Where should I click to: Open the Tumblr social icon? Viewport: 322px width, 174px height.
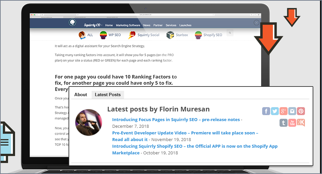284,123
